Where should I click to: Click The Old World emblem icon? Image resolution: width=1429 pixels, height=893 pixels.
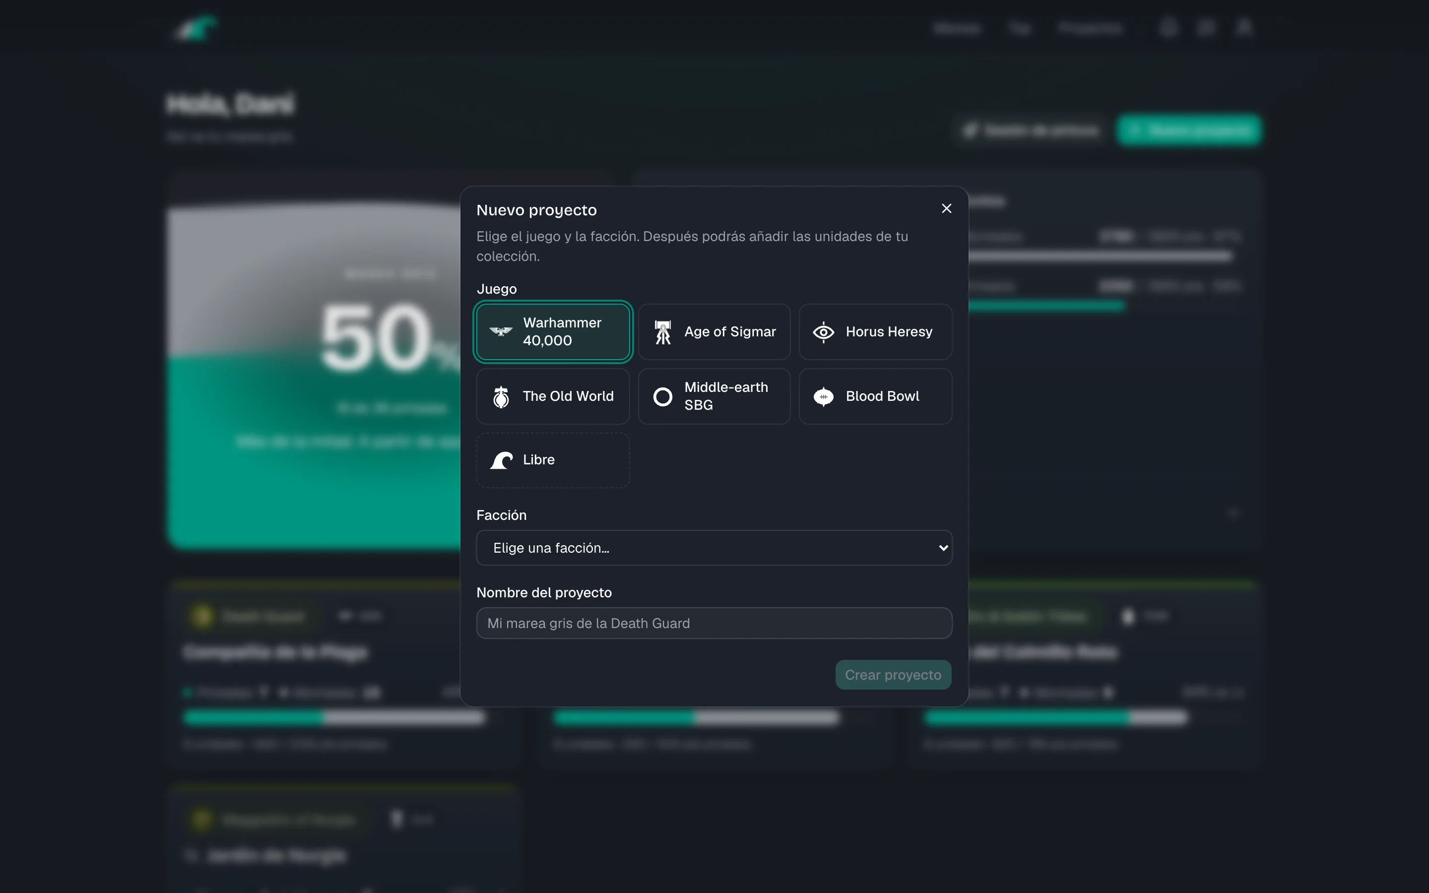(x=501, y=397)
